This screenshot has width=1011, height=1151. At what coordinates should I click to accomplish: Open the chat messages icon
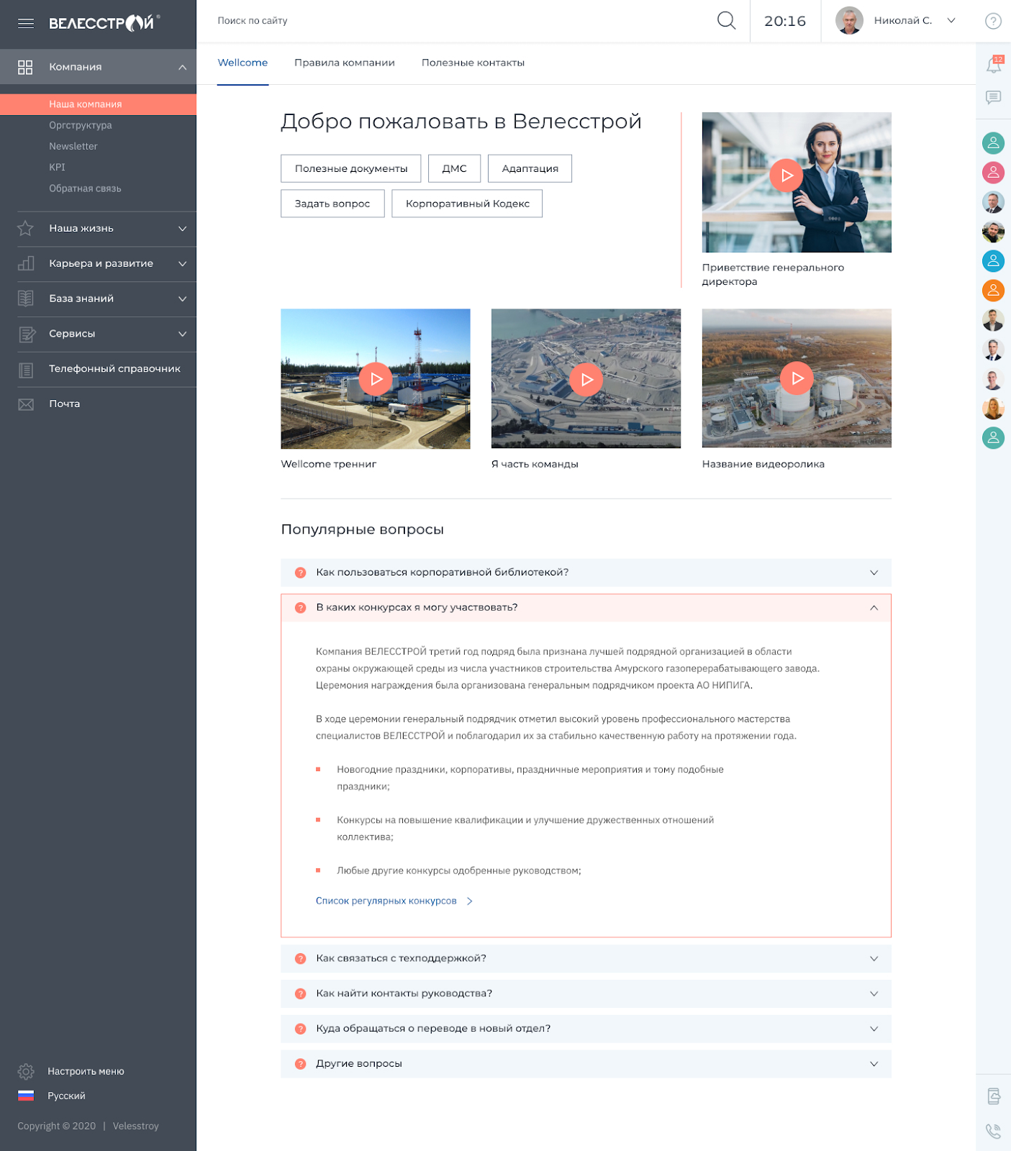(x=993, y=98)
